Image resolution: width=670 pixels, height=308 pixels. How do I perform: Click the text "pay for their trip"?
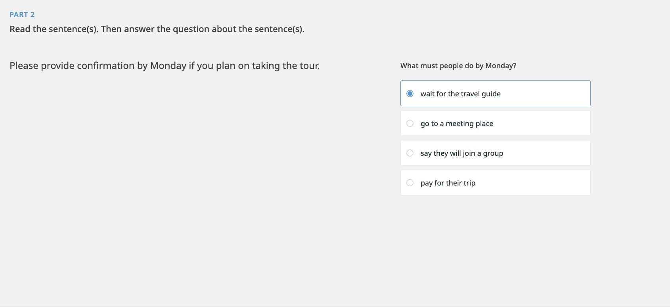click(448, 183)
